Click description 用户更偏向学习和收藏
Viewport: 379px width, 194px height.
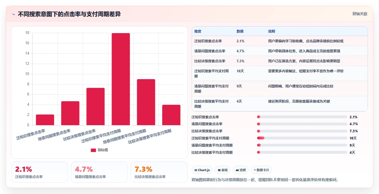[x=306, y=41]
